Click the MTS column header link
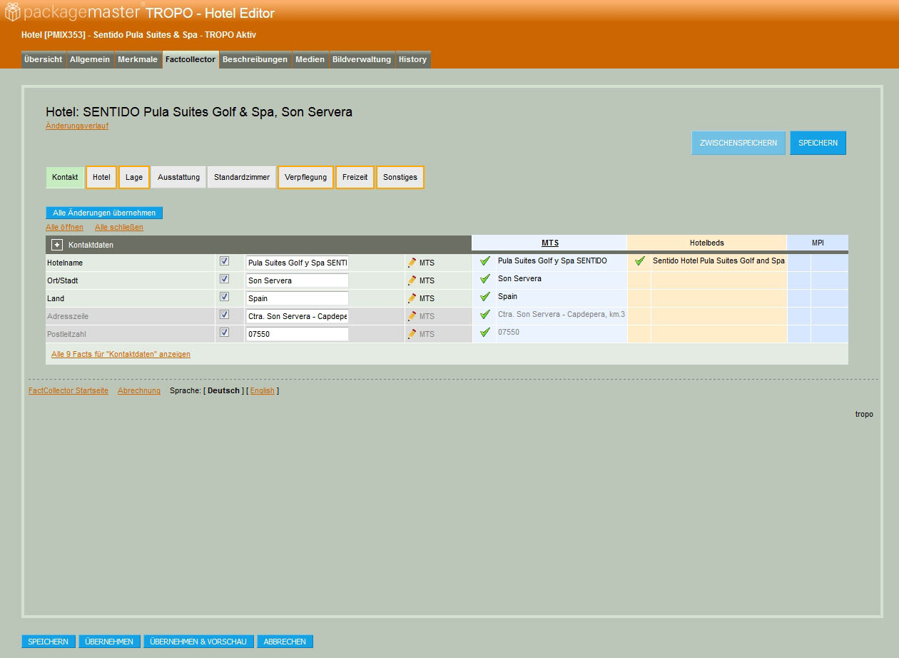 click(x=550, y=243)
